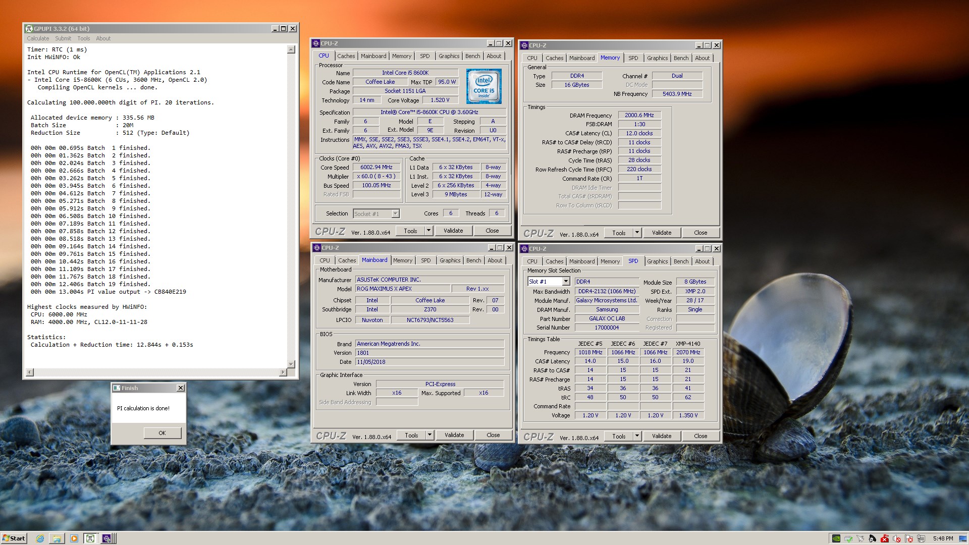Click the muted speaker volume tray icon
The height and width of the screenshot is (545, 969).
pos(897,538)
